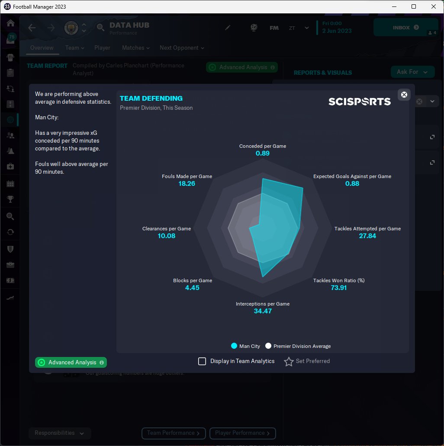This screenshot has height=446, width=444.
Task: Expand the chevron right of the popup close button
Action: [x=432, y=102]
